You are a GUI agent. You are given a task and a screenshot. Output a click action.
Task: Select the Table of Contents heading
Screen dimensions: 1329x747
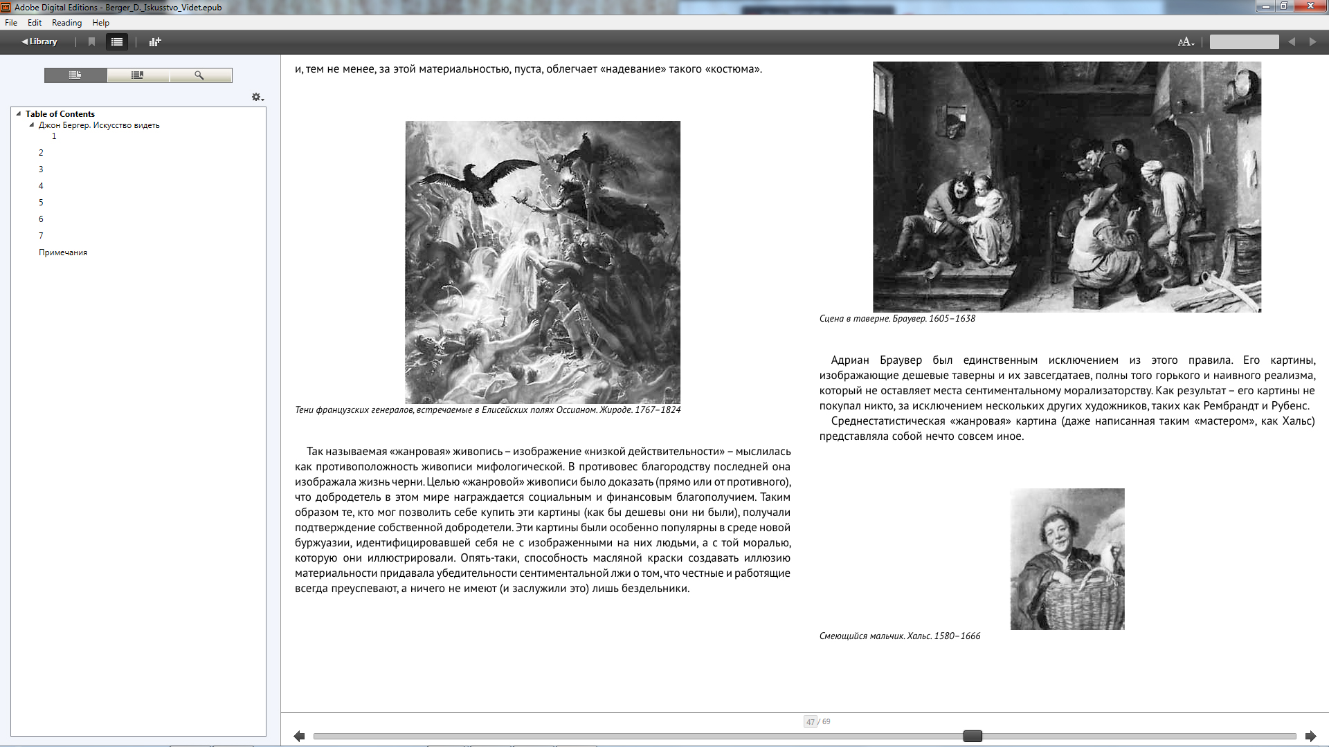[60, 114]
